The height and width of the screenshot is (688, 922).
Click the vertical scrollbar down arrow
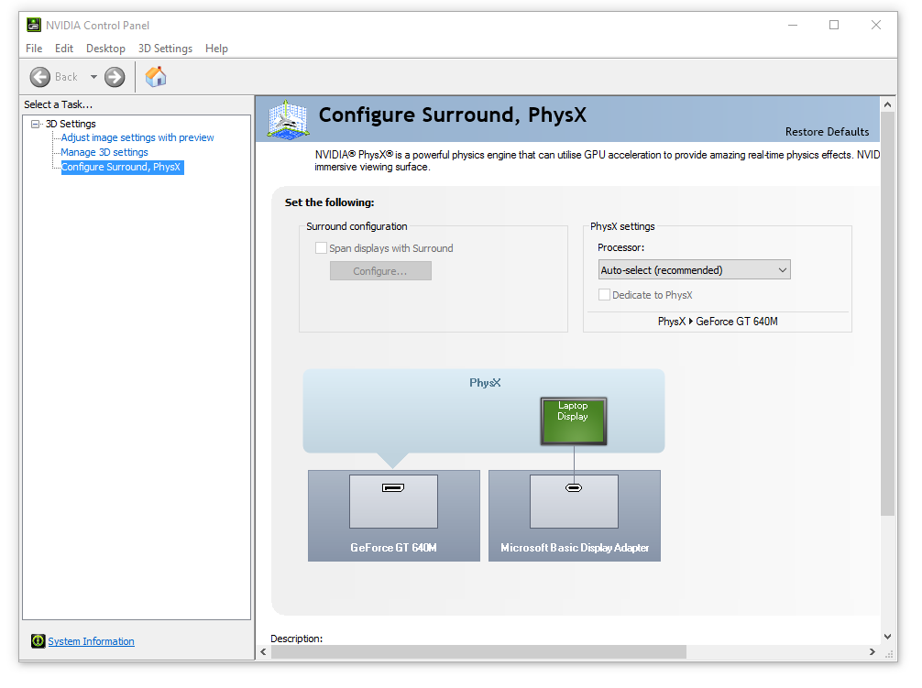click(x=887, y=637)
